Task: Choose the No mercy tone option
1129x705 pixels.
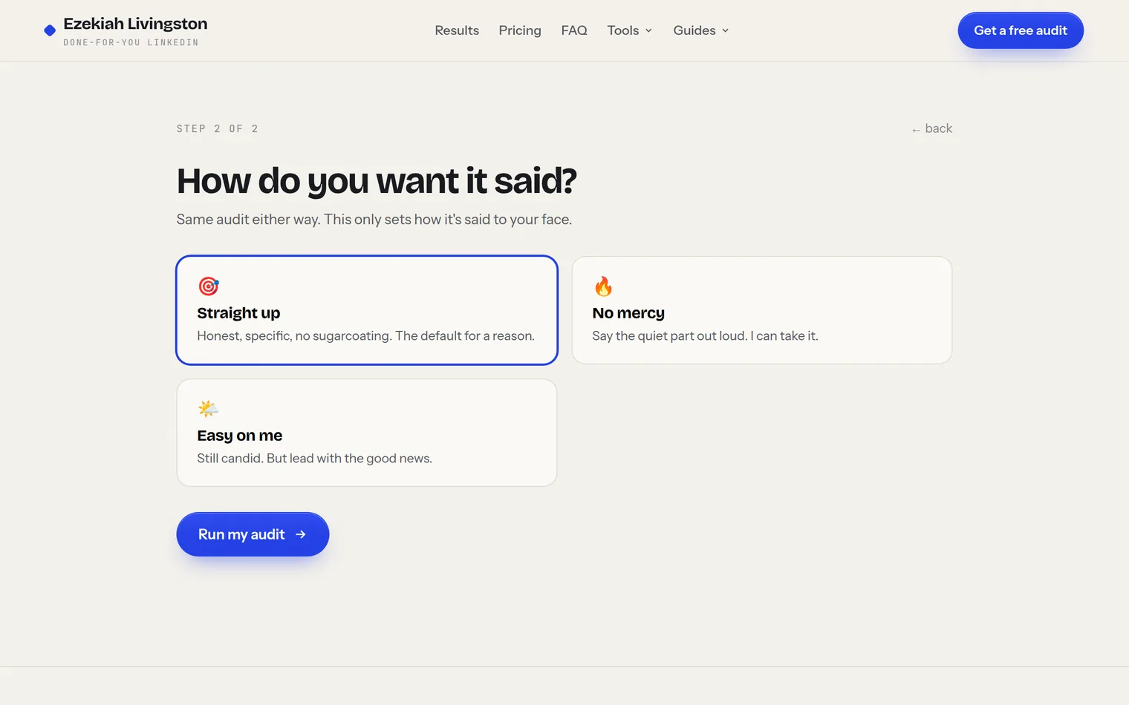Action: pyautogui.click(x=762, y=310)
